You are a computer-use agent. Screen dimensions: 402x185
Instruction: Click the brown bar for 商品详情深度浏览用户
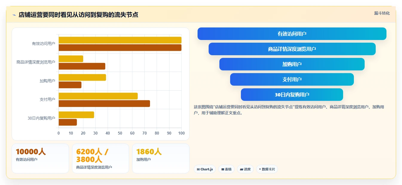82,66
